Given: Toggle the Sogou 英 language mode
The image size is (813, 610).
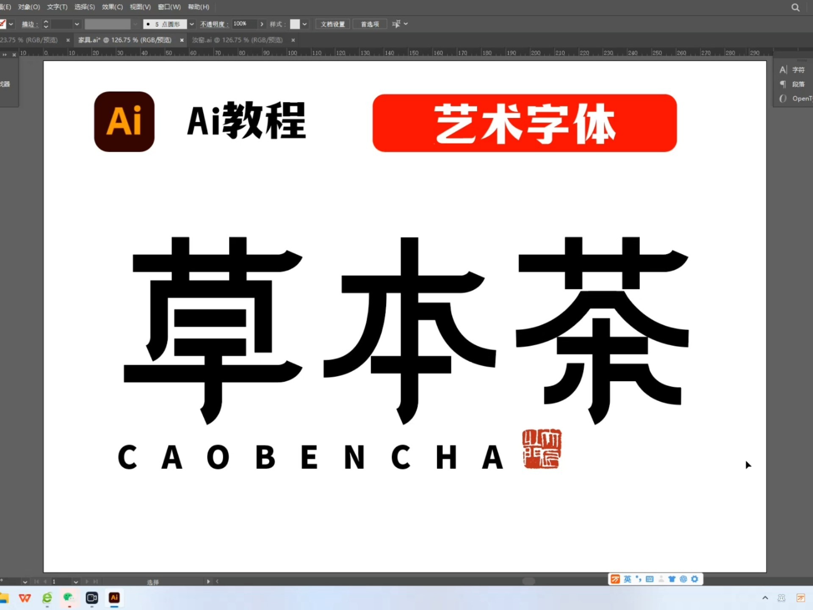Looking at the screenshot, I should (628, 579).
